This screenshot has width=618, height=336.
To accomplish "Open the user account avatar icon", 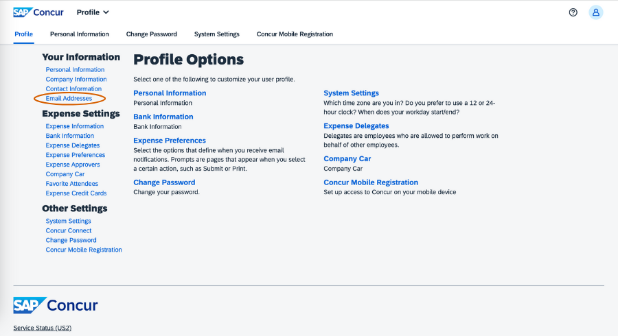I will [x=596, y=12].
